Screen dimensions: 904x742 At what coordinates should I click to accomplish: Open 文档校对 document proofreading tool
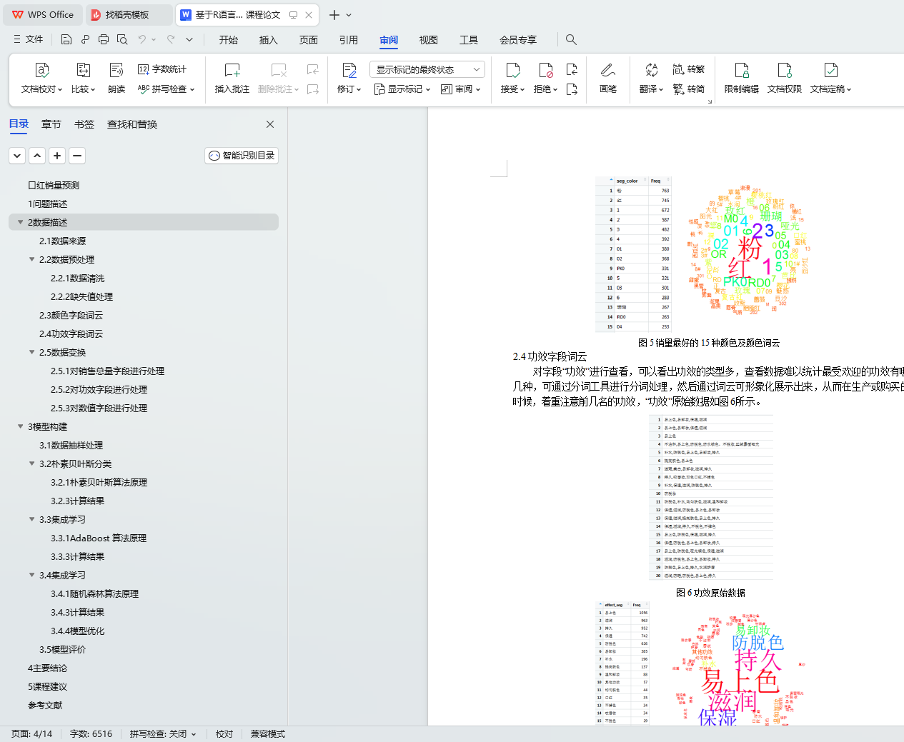[x=41, y=79]
